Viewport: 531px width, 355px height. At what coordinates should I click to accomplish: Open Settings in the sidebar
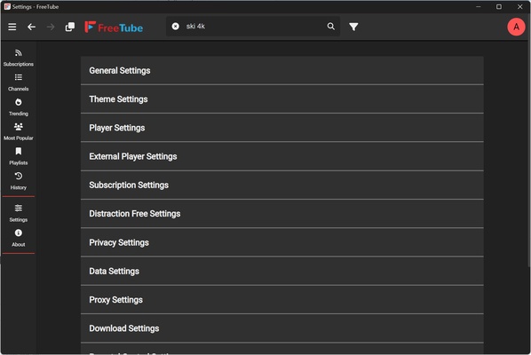click(x=19, y=214)
